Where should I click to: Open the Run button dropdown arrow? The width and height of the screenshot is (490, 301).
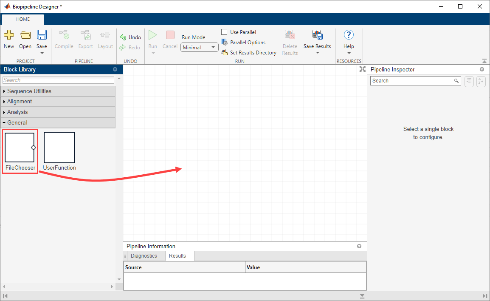(x=153, y=53)
